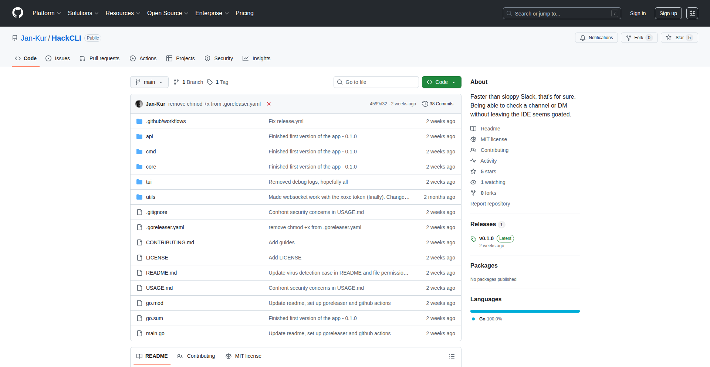Click the global navigation settings icon beside Sign up

pyautogui.click(x=692, y=13)
